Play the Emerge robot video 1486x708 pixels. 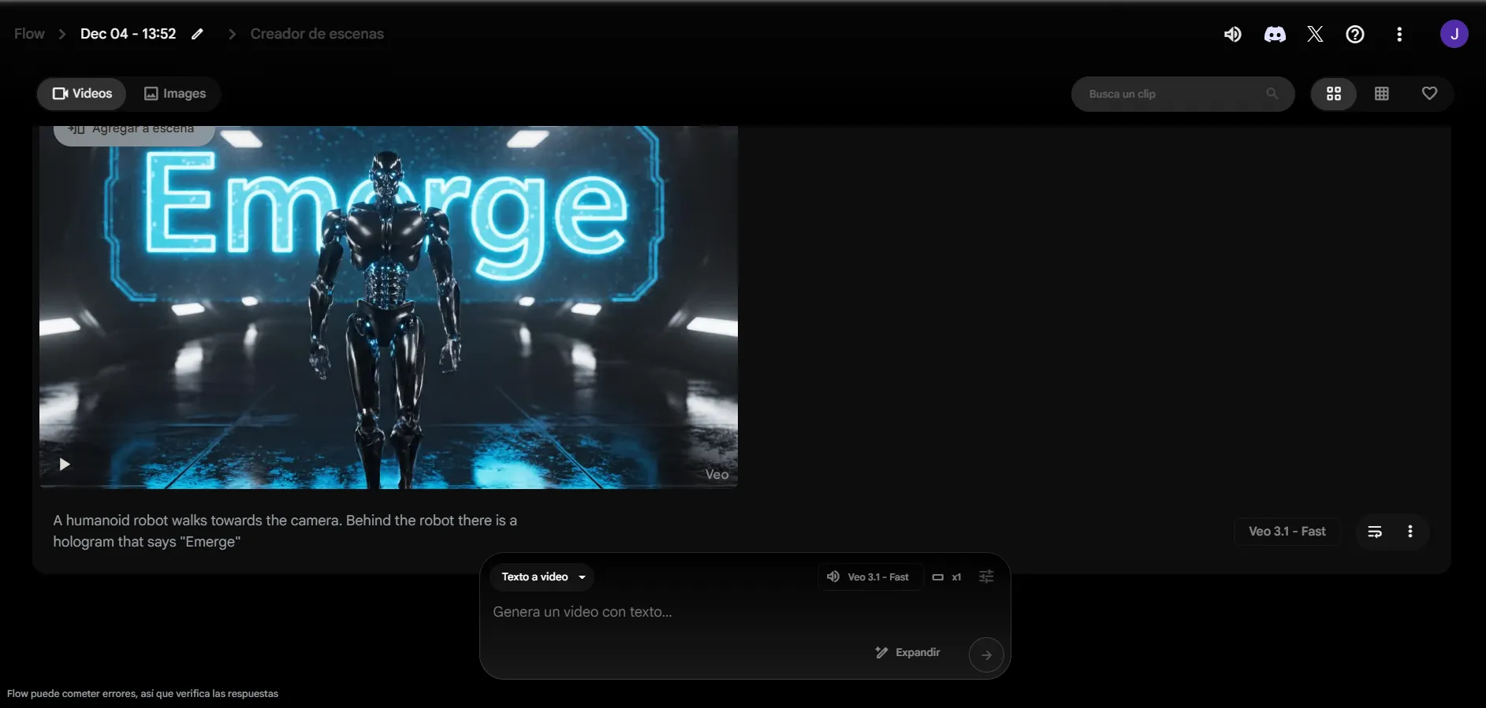65,464
